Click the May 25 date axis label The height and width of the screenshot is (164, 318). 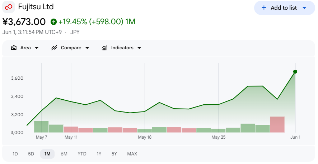coord(219,137)
